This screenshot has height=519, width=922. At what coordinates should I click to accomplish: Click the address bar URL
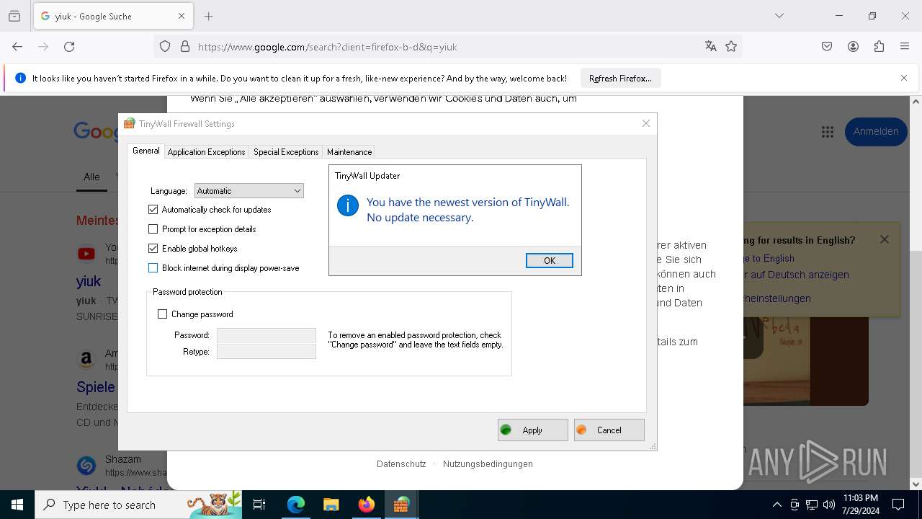[x=327, y=47]
